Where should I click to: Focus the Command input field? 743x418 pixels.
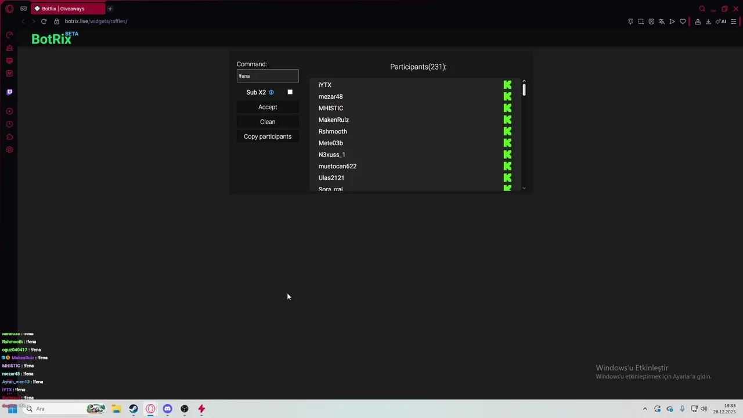pyautogui.click(x=268, y=76)
